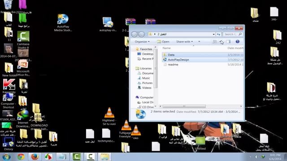Click the Open button in Explorer toolbar

point(163,42)
